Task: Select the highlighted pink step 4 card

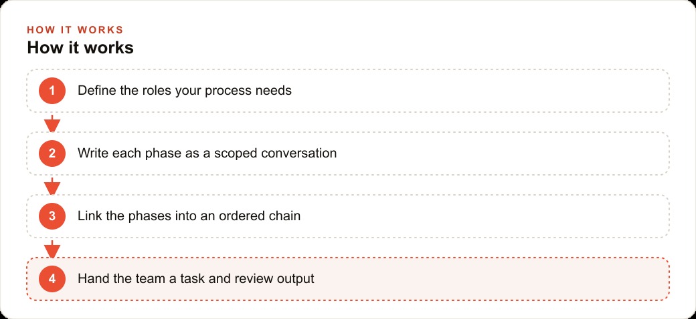Action: (x=348, y=279)
